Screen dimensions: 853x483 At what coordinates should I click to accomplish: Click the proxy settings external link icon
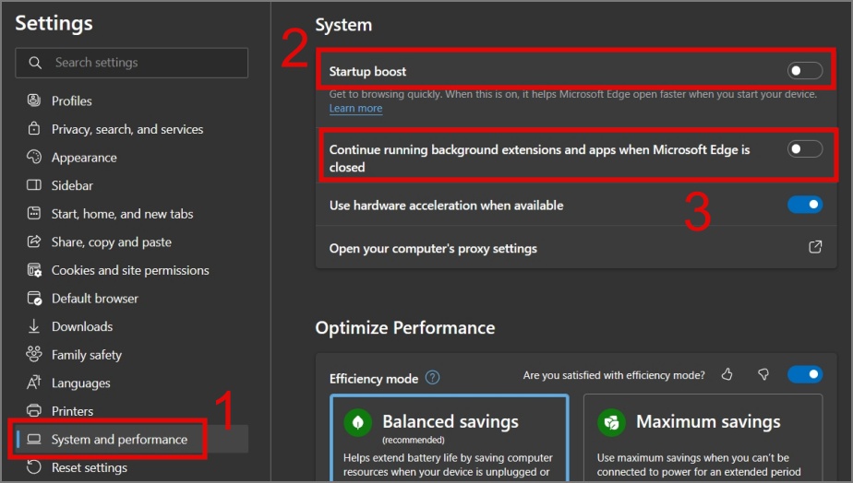(815, 247)
